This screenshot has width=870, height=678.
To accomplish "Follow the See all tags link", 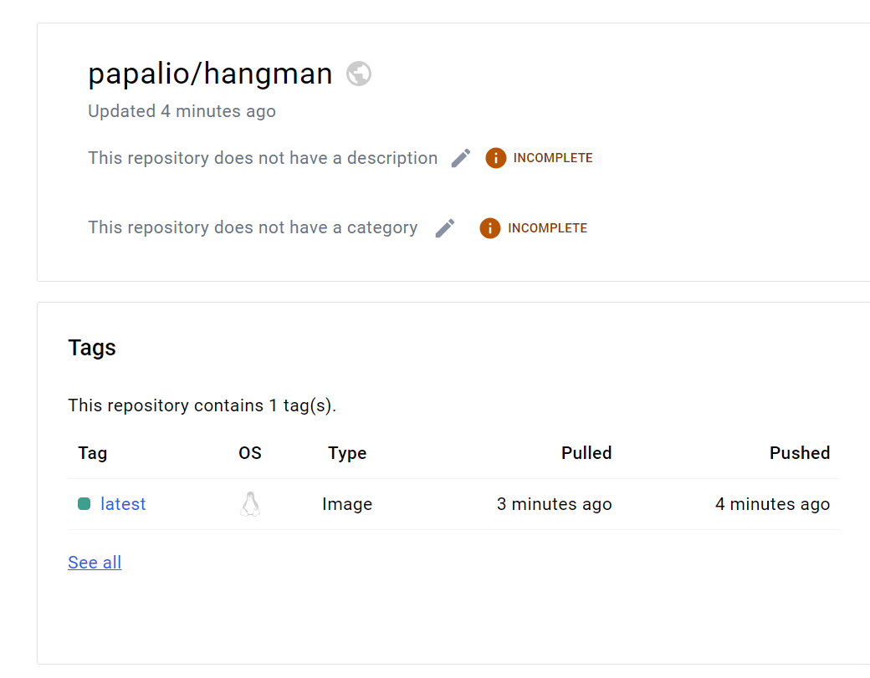I will coord(95,563).
